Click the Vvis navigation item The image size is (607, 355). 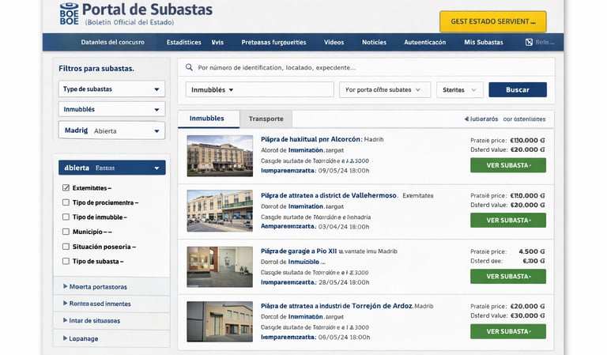[x=217, y=42]
